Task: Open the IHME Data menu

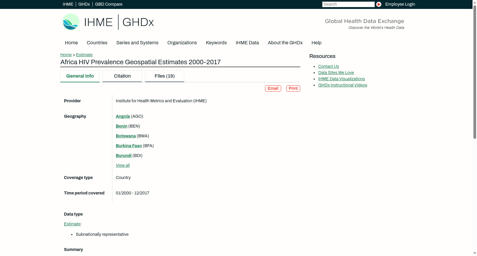Action: pyautogui.click(x=247, y=43)
